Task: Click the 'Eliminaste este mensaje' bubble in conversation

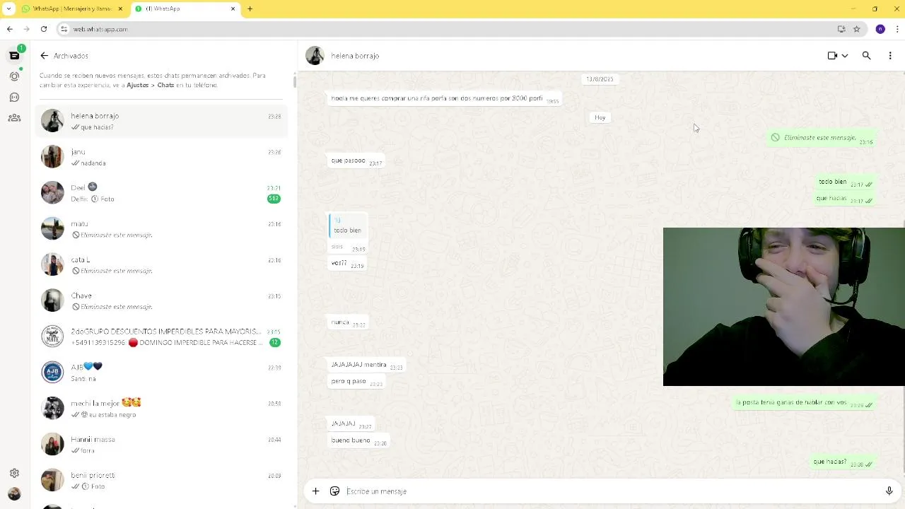Action: [821, 138]
